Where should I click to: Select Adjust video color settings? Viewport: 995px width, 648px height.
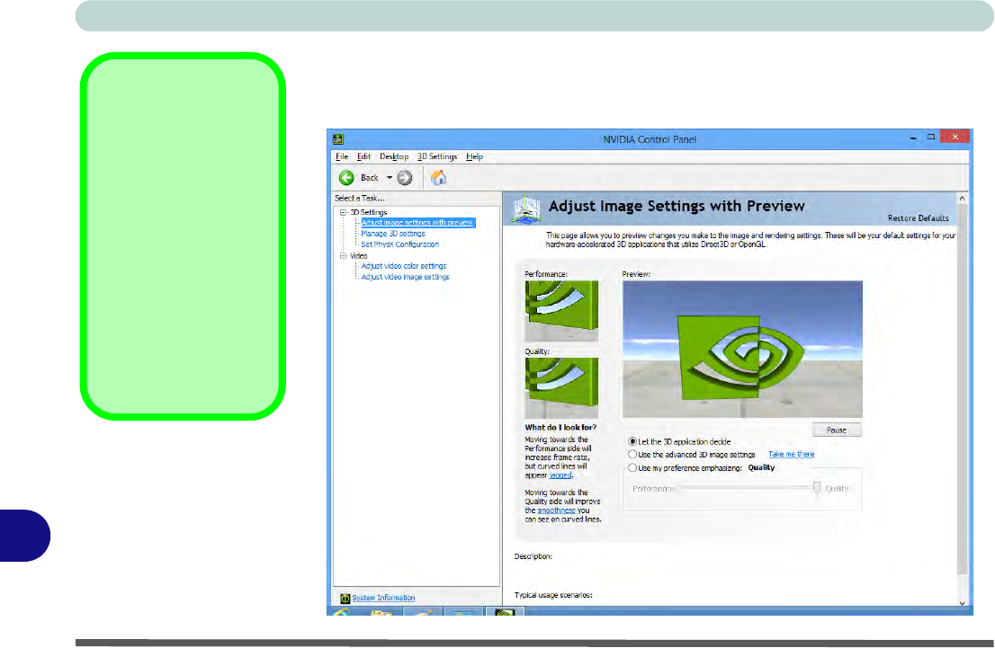[x=404, y=266]
